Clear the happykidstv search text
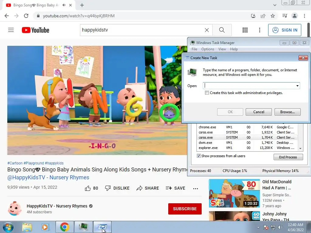Screen dimensions: 311x233 207,30
